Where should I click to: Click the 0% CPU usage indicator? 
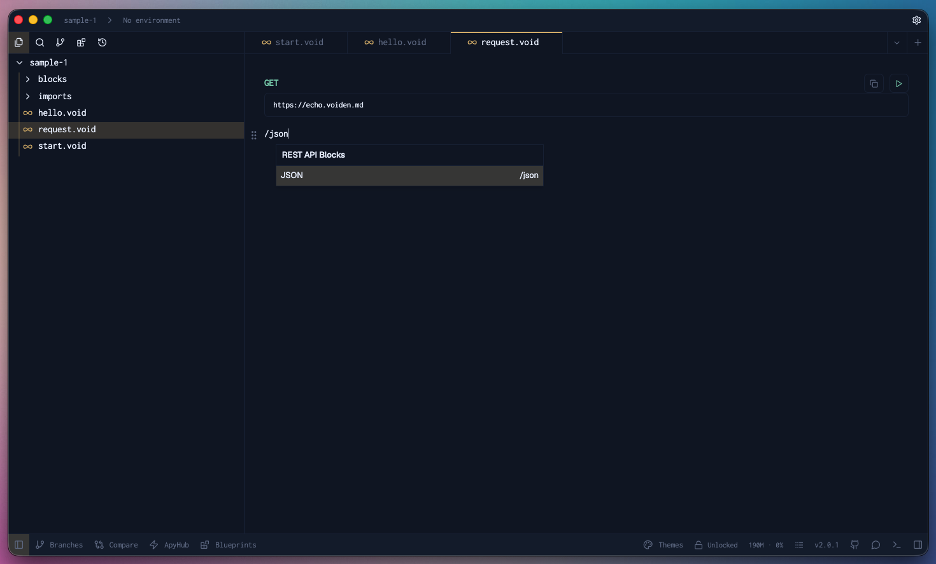[x=779, y=545]
